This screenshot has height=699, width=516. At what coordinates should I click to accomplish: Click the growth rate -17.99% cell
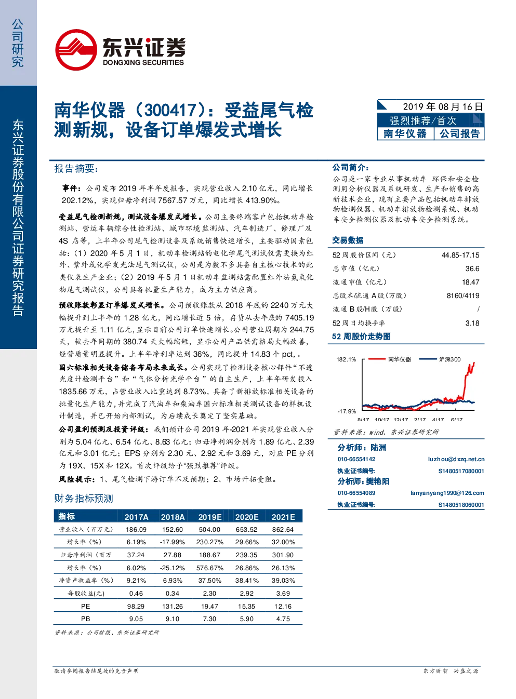tap(173, 542)
